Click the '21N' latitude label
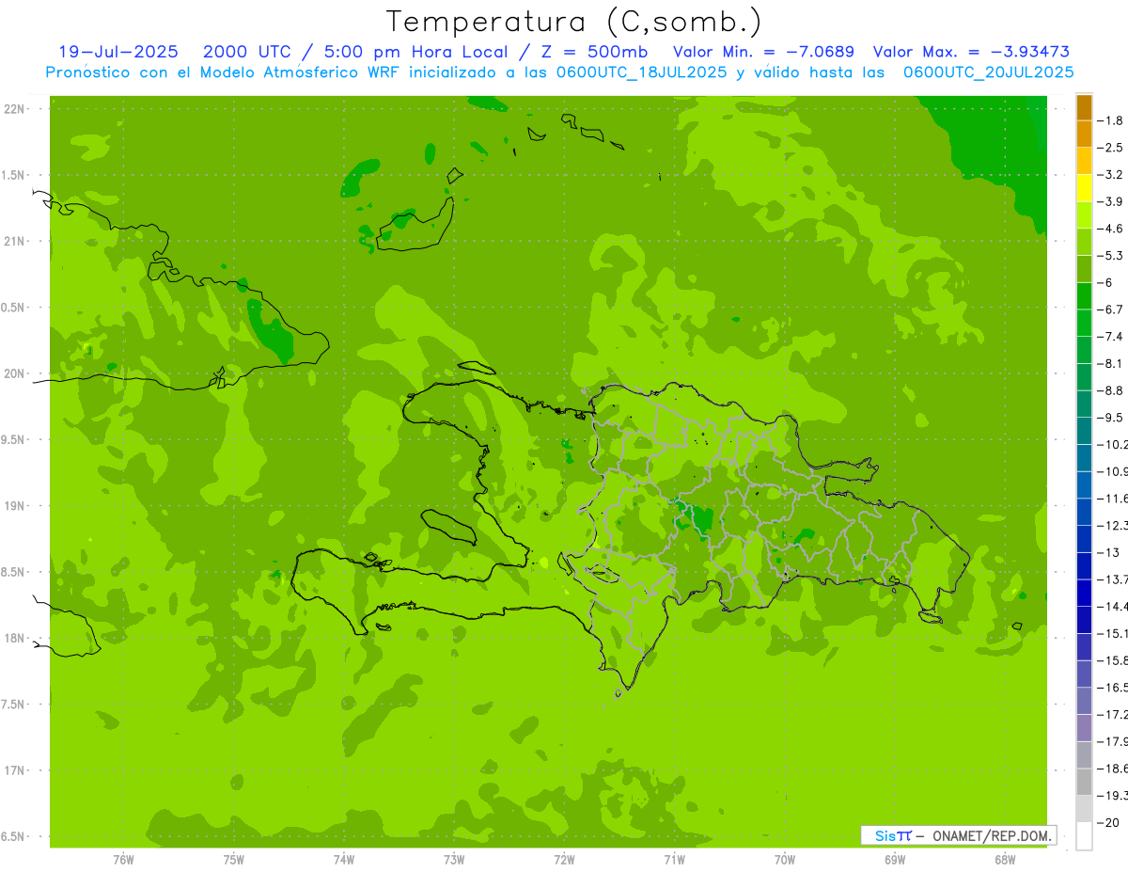Screen dimensions: 1128x872 [x=16, y=242]
